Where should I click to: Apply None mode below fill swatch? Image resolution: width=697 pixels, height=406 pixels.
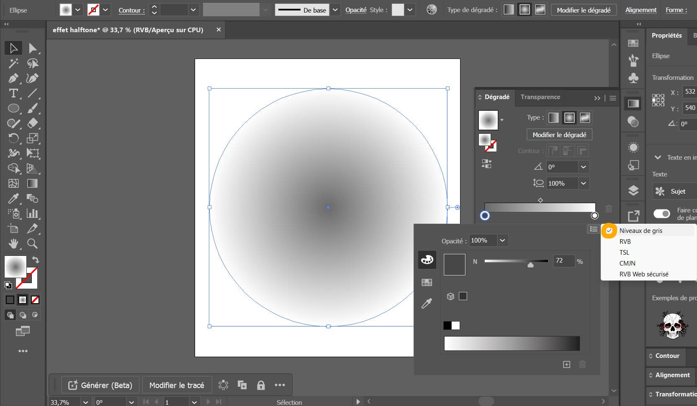(36, 300)
